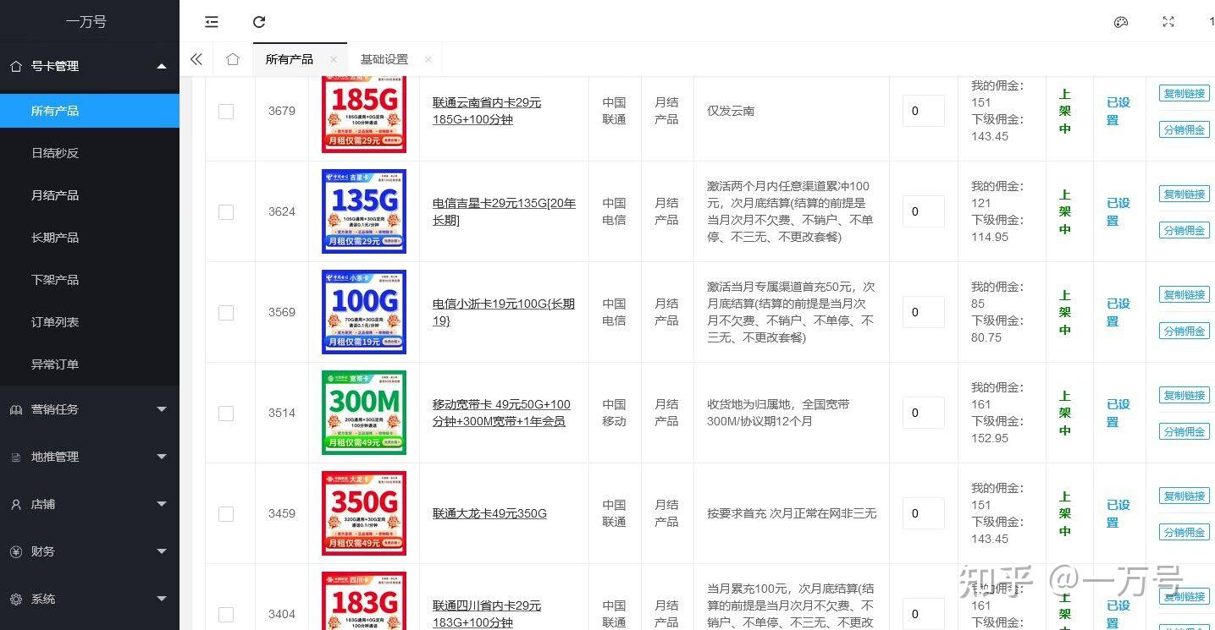Open the 185G Yunnan card thumbnail

(x=364, y=115)
